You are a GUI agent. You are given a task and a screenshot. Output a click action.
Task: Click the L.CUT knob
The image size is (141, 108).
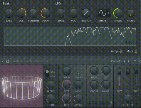point(51,99)
